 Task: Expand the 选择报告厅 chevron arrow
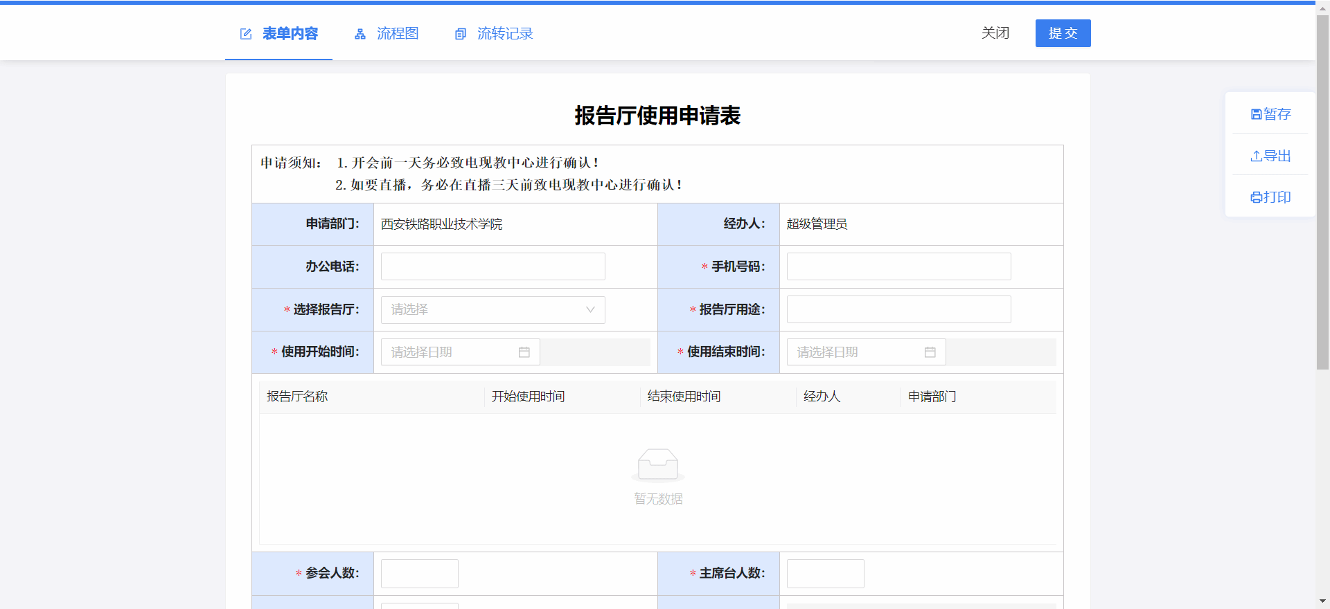point(590,310)
